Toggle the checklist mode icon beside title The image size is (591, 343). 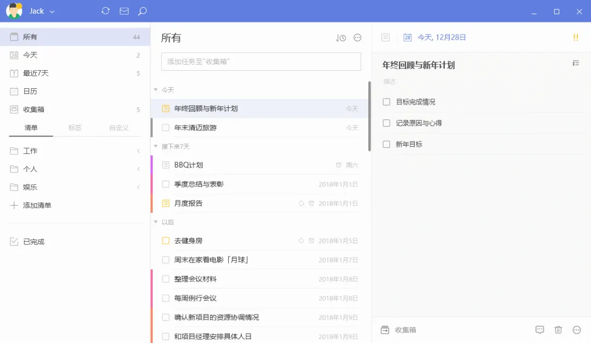click(x=576, y=63)
